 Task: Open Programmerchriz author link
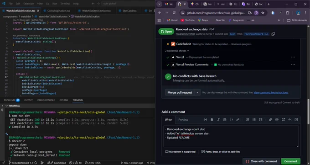tap(185, 34)
